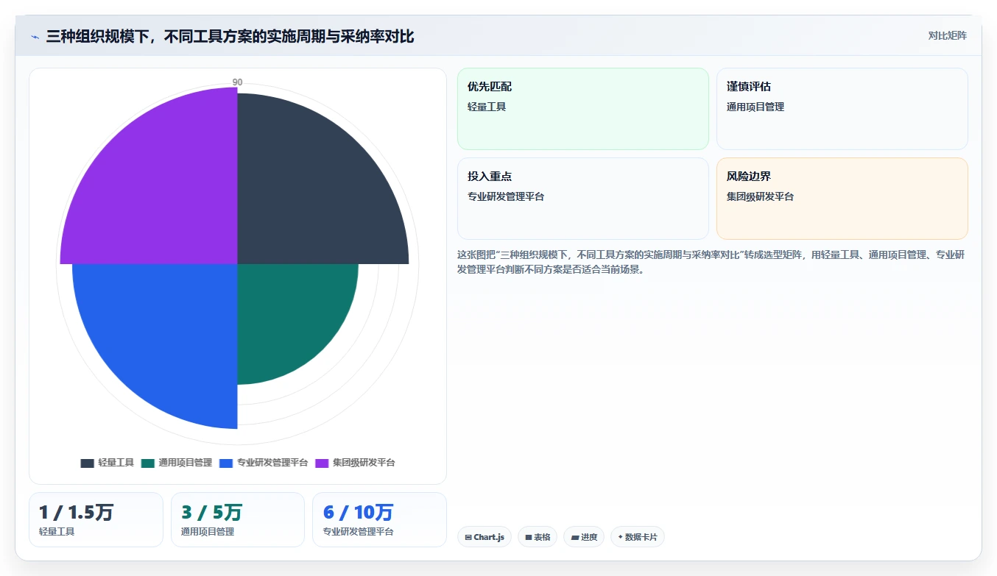The width and height of the screenshot is (997, 576).
Task: Select the Chart.js tag chip
Action: 485,537
